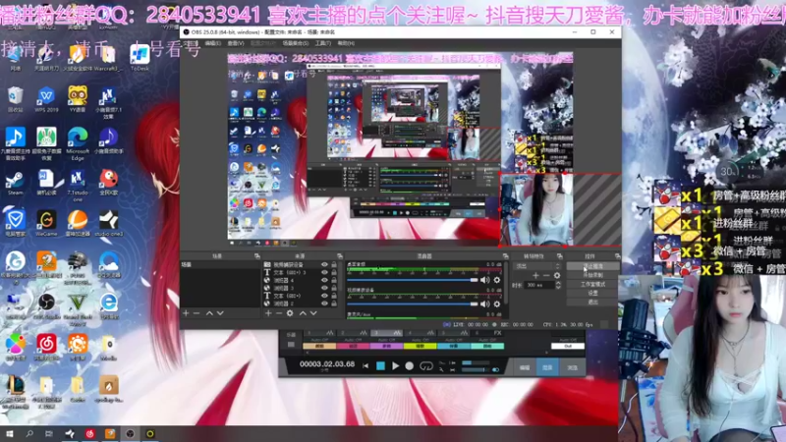This screenshot has width=786, height=442.
Task: Open the 工具(T) menu in OBS
Action: [323, 43]
